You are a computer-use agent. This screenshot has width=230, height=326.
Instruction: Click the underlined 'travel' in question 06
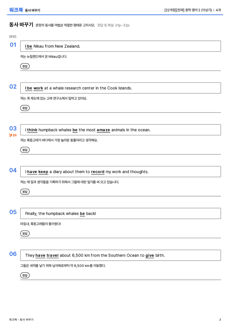pos(52,255)
